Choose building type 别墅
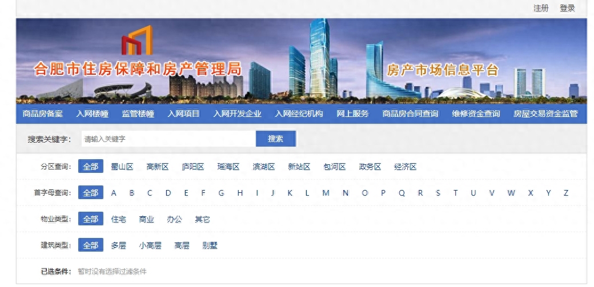The height and width of the screenshot is (287, 594). click(210, 245)
